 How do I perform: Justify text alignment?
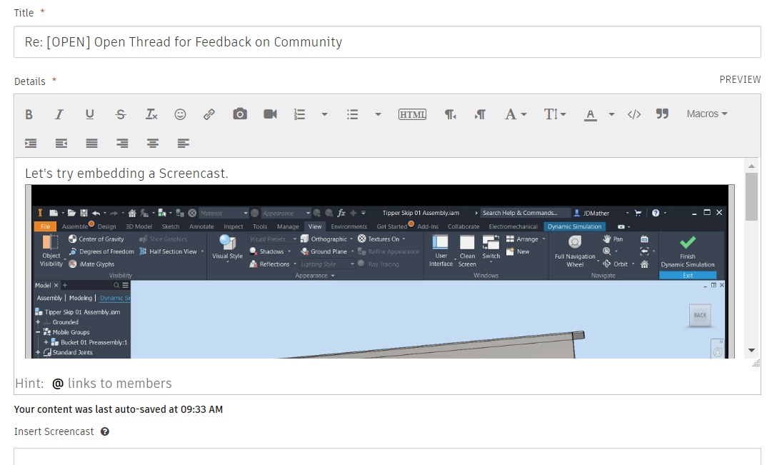coord(91,144)
